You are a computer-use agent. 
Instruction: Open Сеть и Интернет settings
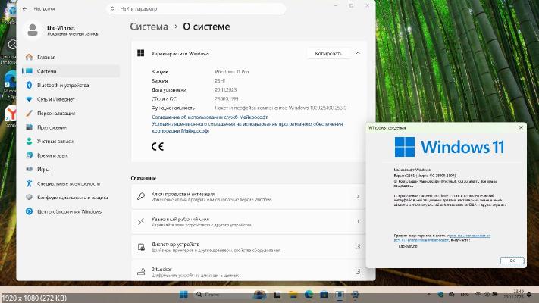tap(56, 99)
